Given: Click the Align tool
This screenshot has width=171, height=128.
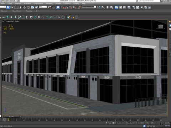Looking at the screenshot, I should coord(103,7).
